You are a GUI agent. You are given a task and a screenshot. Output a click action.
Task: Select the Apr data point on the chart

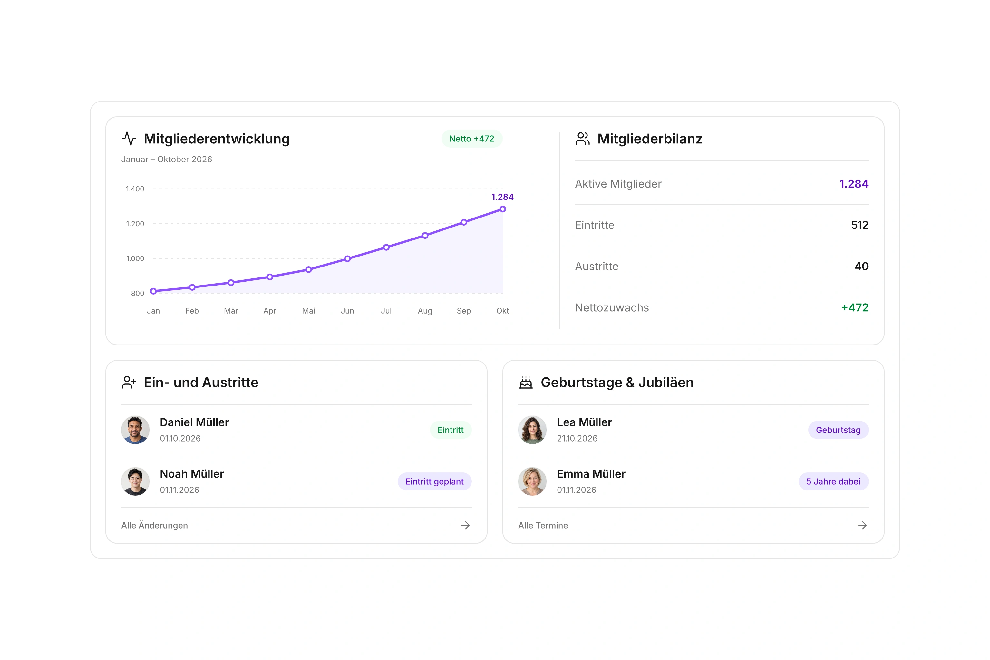[270, 277]
